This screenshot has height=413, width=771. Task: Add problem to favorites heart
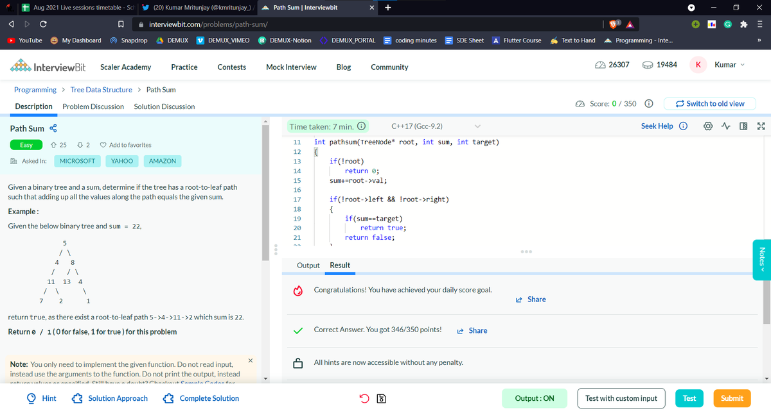pos(103,145)
